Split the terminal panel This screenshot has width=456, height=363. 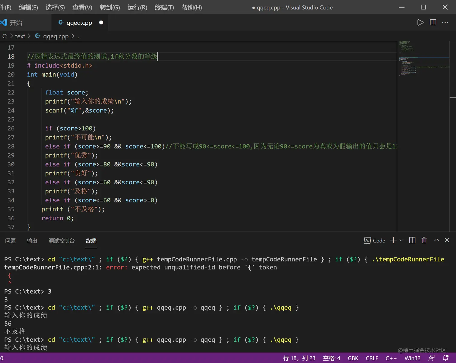coord(412,240)
